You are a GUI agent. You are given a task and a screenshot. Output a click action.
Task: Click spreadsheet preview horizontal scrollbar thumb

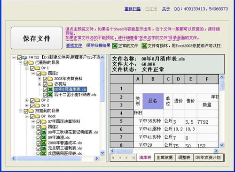(x=124, y=151)
